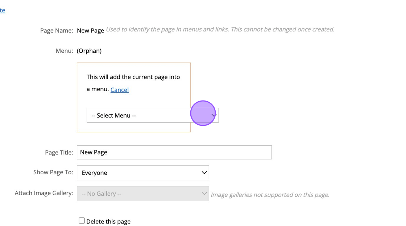406x226 pixels.
Task: Click the "Menu:" label
Action: (64, 51)
